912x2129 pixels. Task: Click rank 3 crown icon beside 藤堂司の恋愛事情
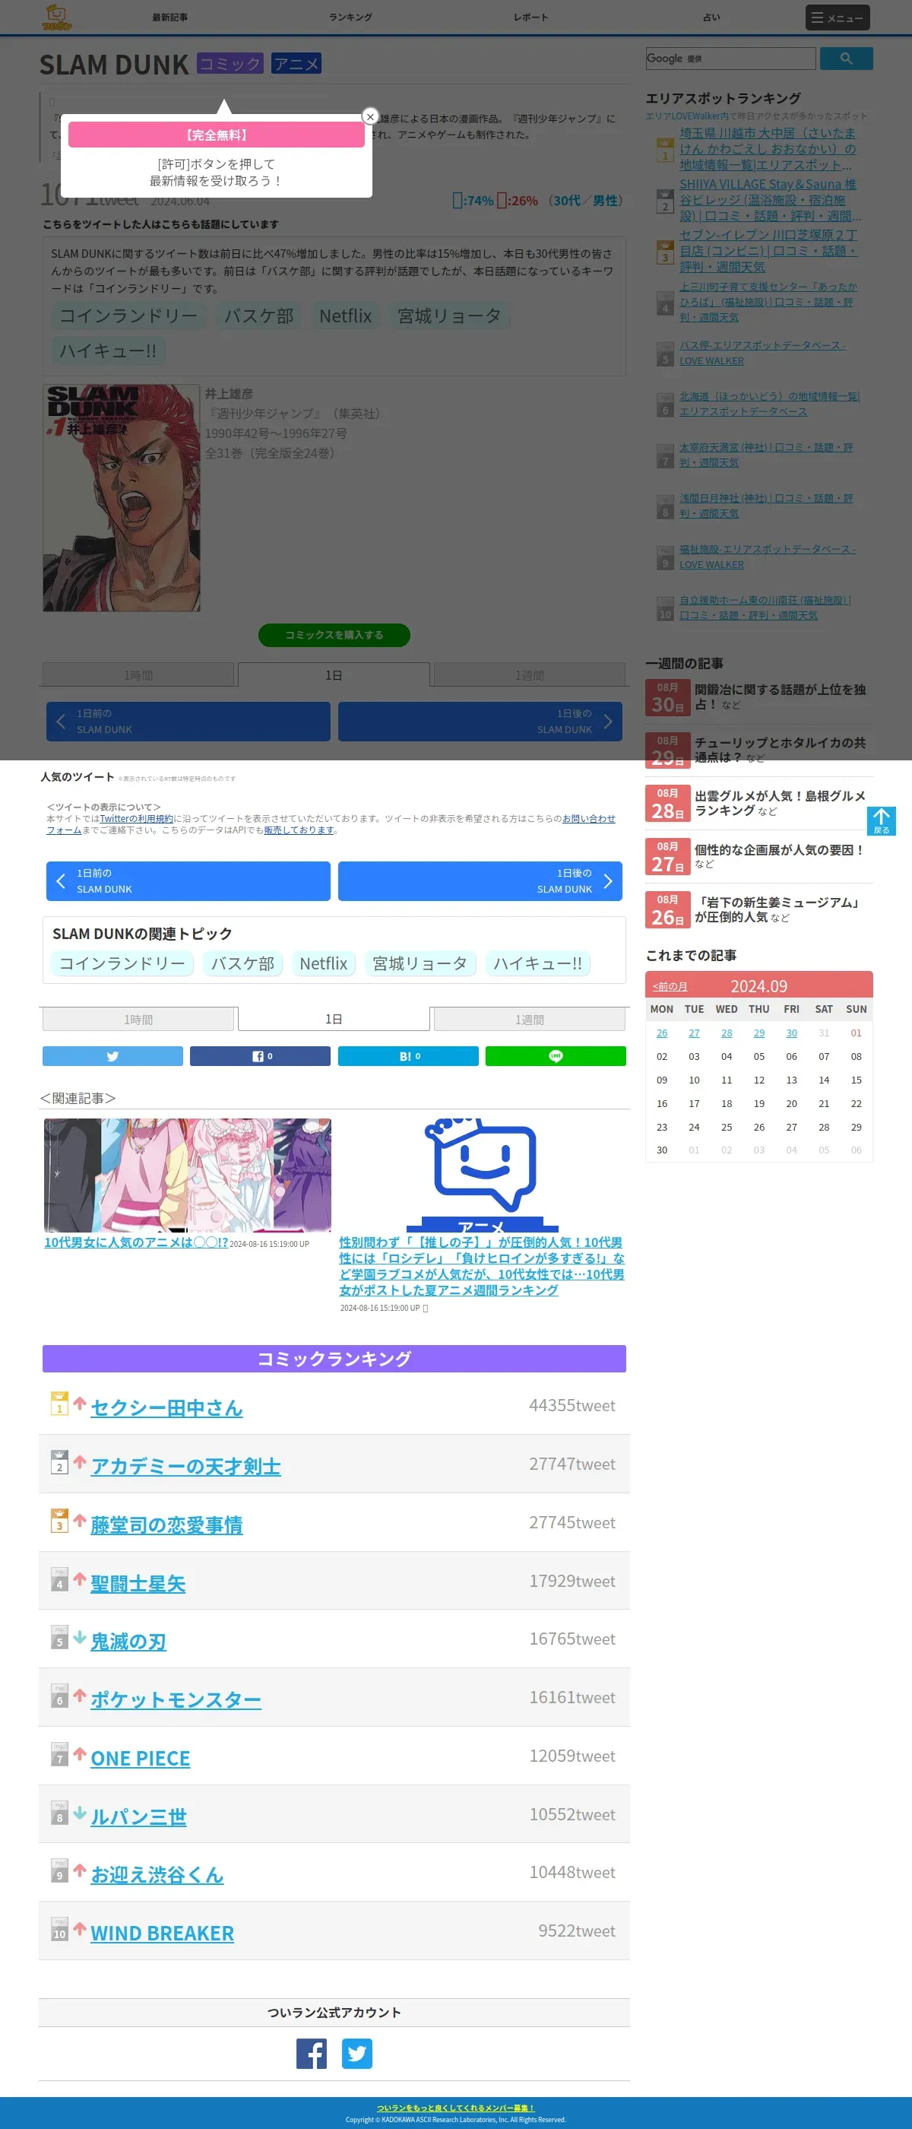point(59,1520)
